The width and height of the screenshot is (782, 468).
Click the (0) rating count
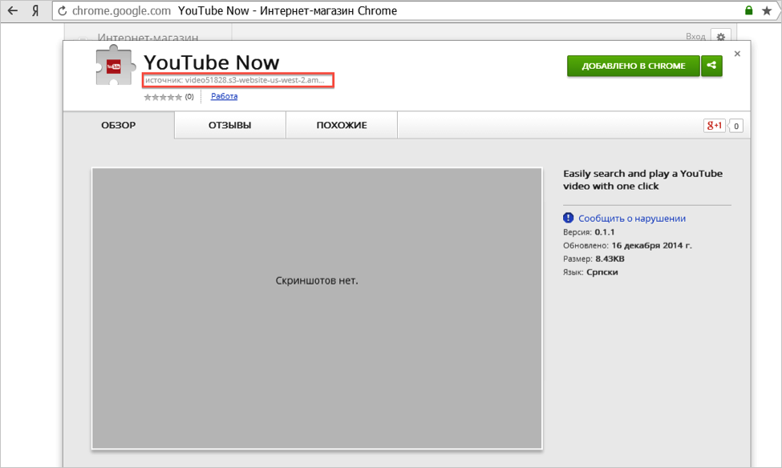click(x=189, y=97)
